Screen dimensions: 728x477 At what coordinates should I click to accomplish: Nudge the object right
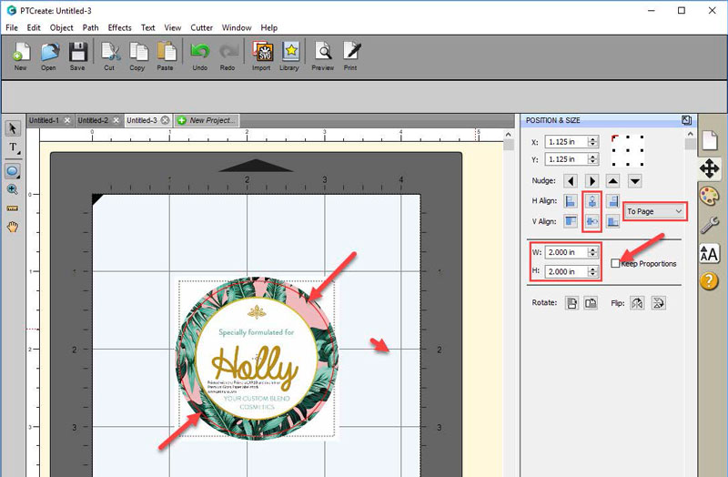coord(592,180)
